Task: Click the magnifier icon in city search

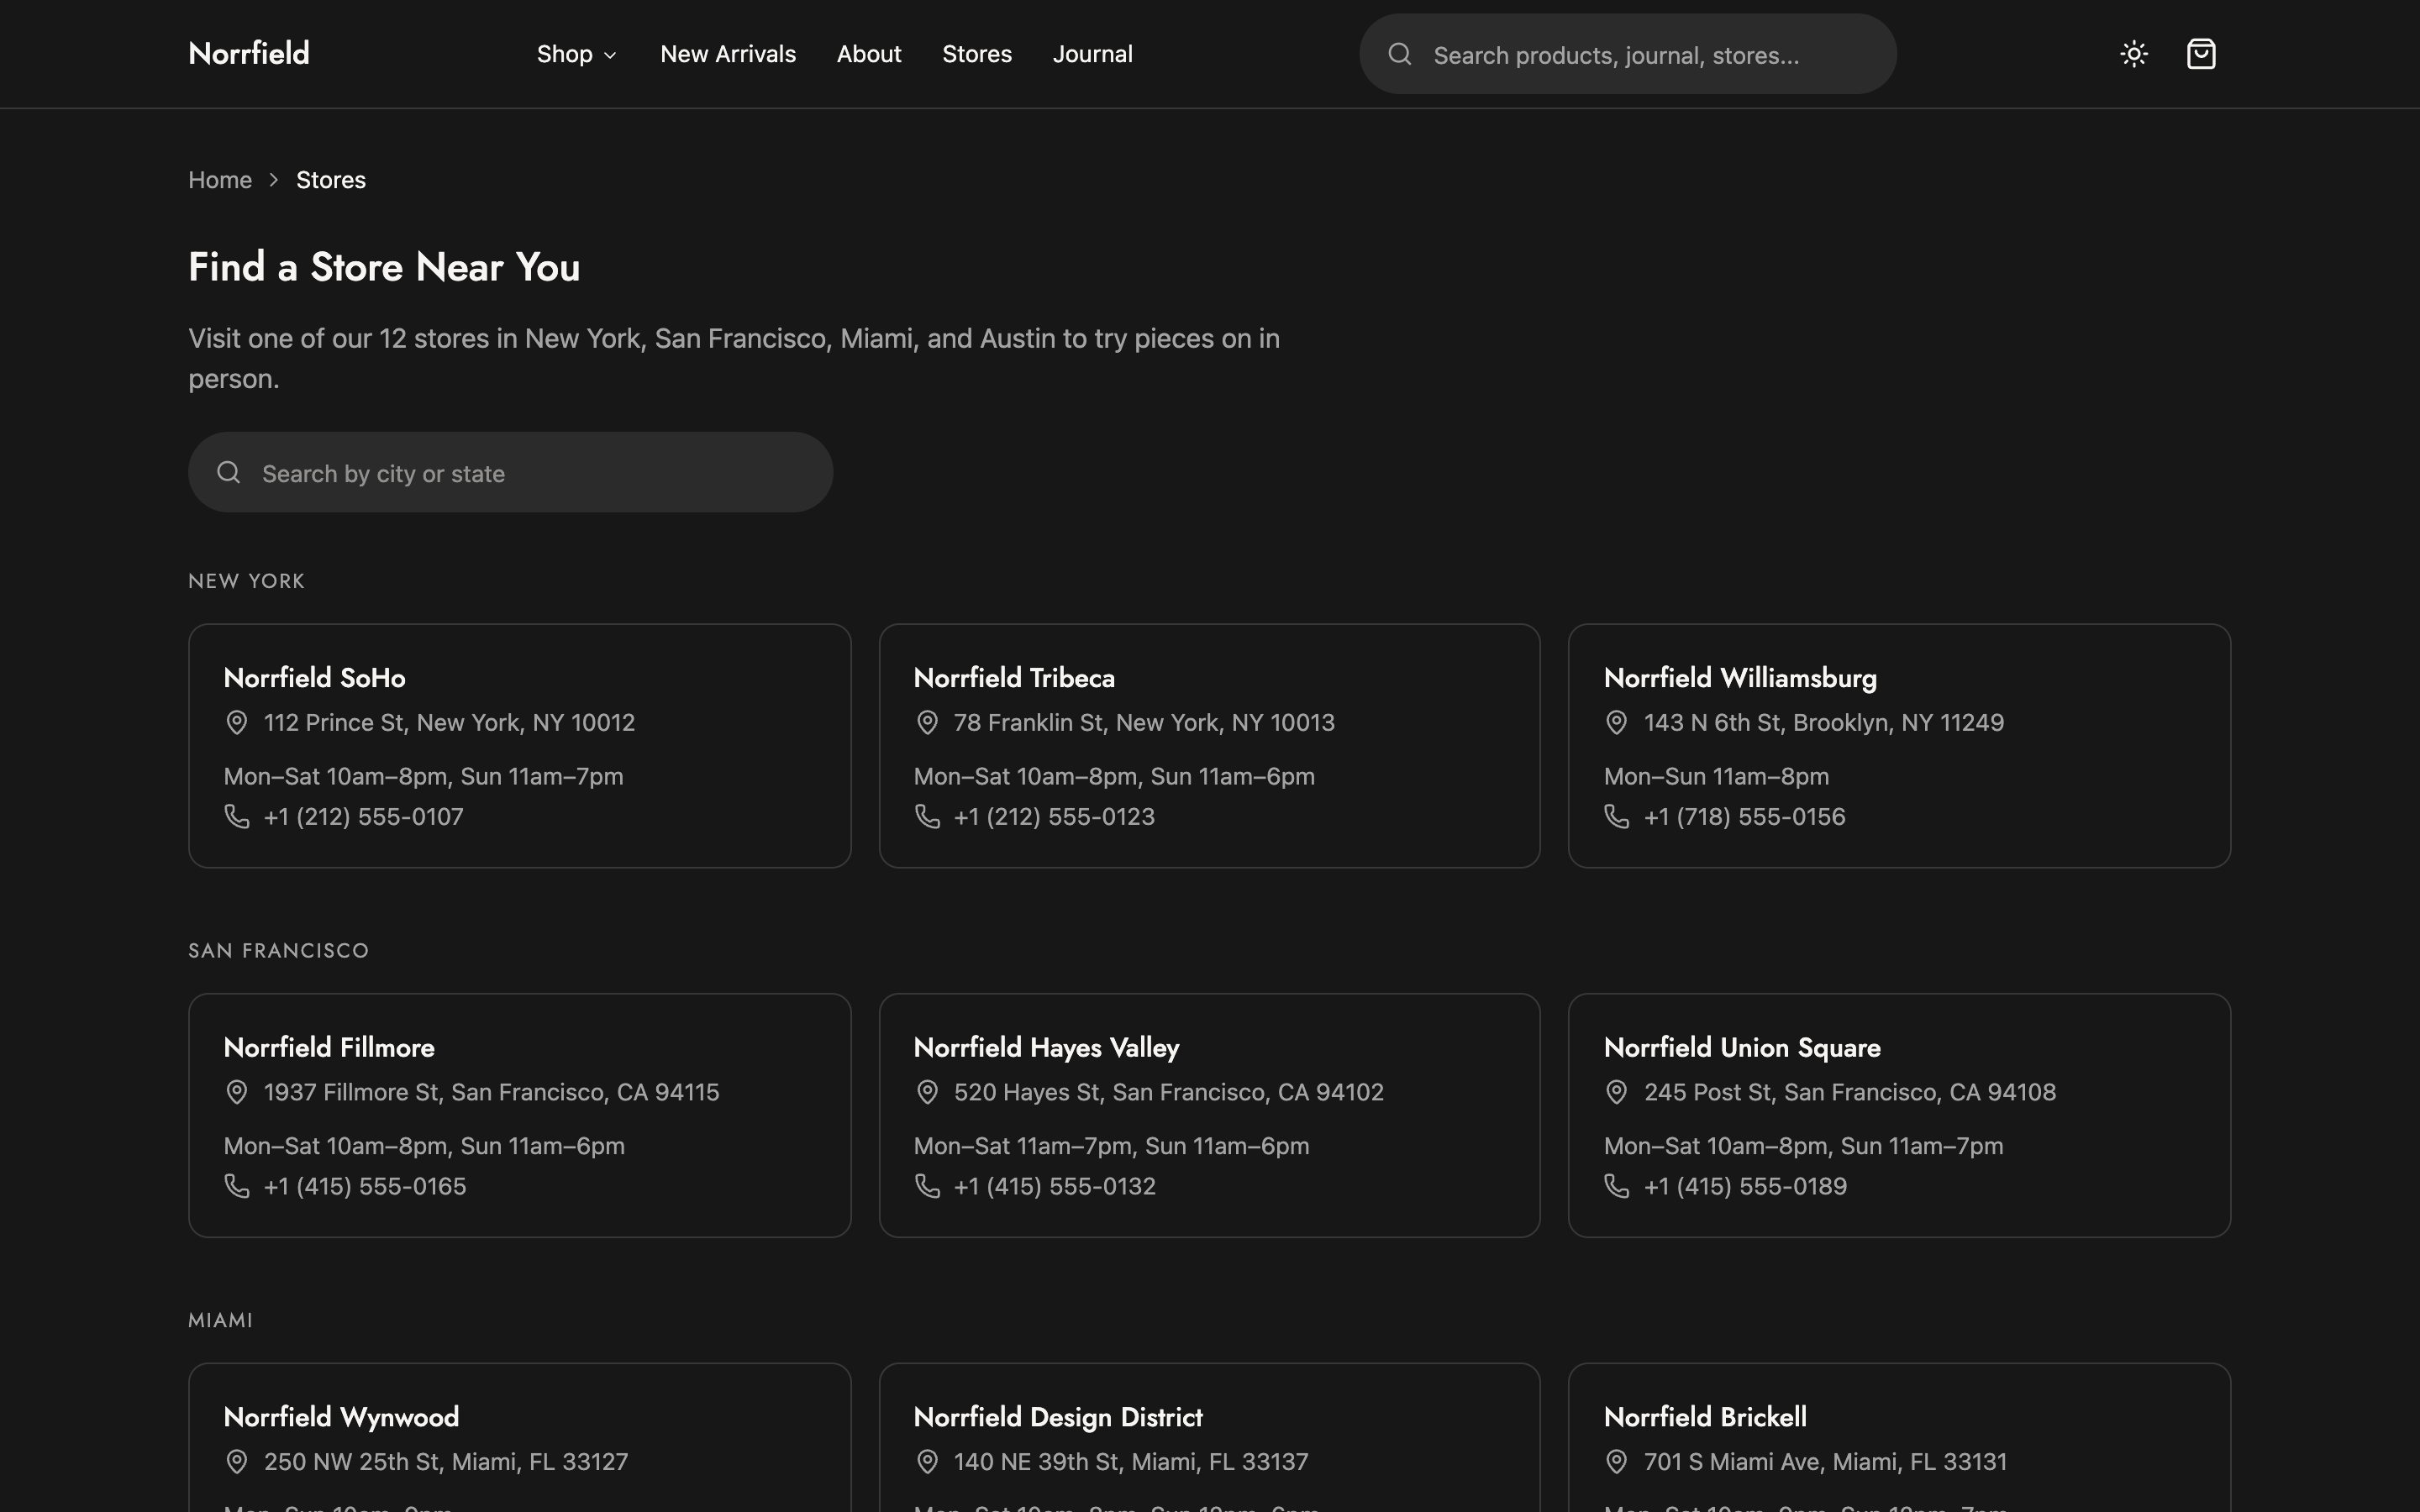Action: tap(229, 472)
